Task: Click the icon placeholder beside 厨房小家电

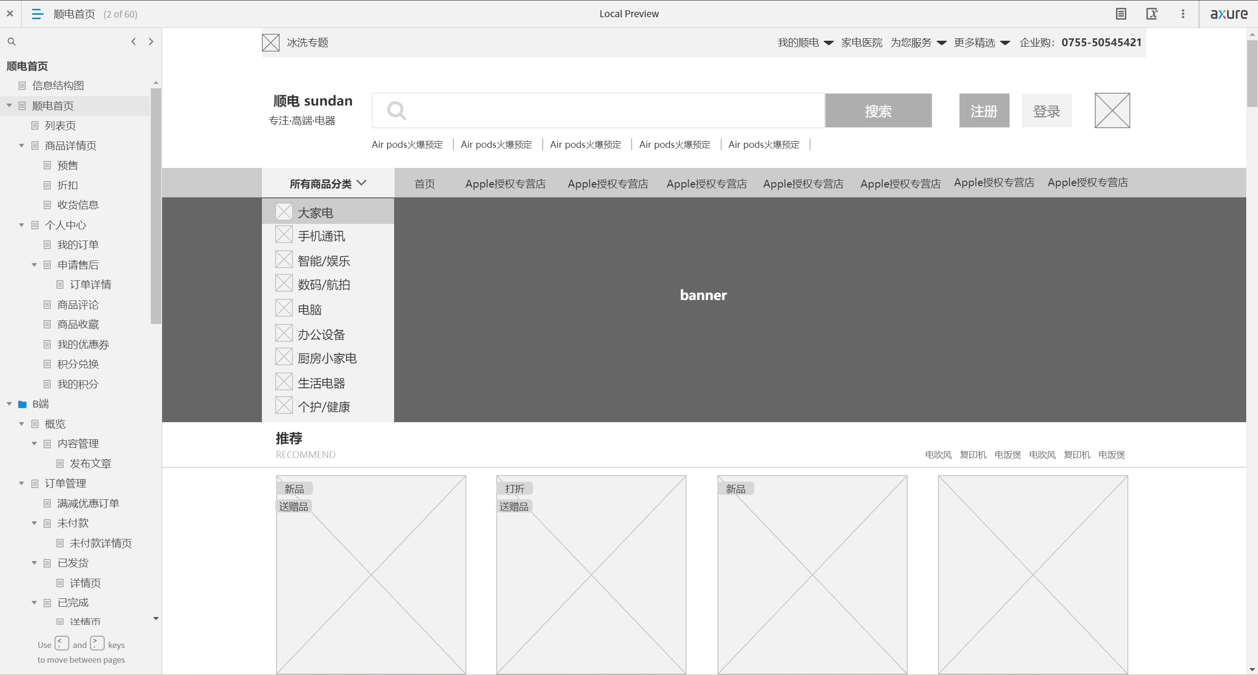Action: 284,357
